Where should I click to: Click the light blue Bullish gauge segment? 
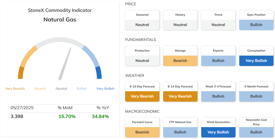point(91,56)
